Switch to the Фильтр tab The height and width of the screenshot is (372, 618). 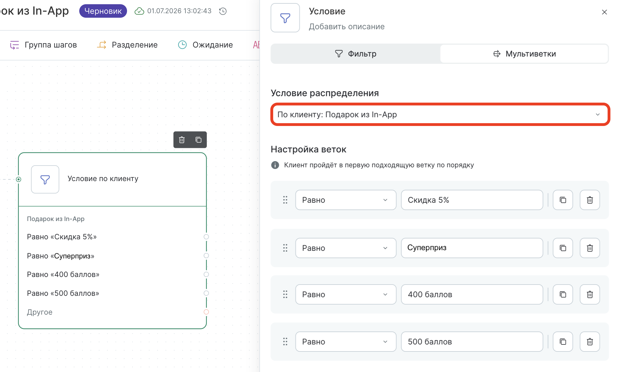pyautogui.click(x=356, y=54)
